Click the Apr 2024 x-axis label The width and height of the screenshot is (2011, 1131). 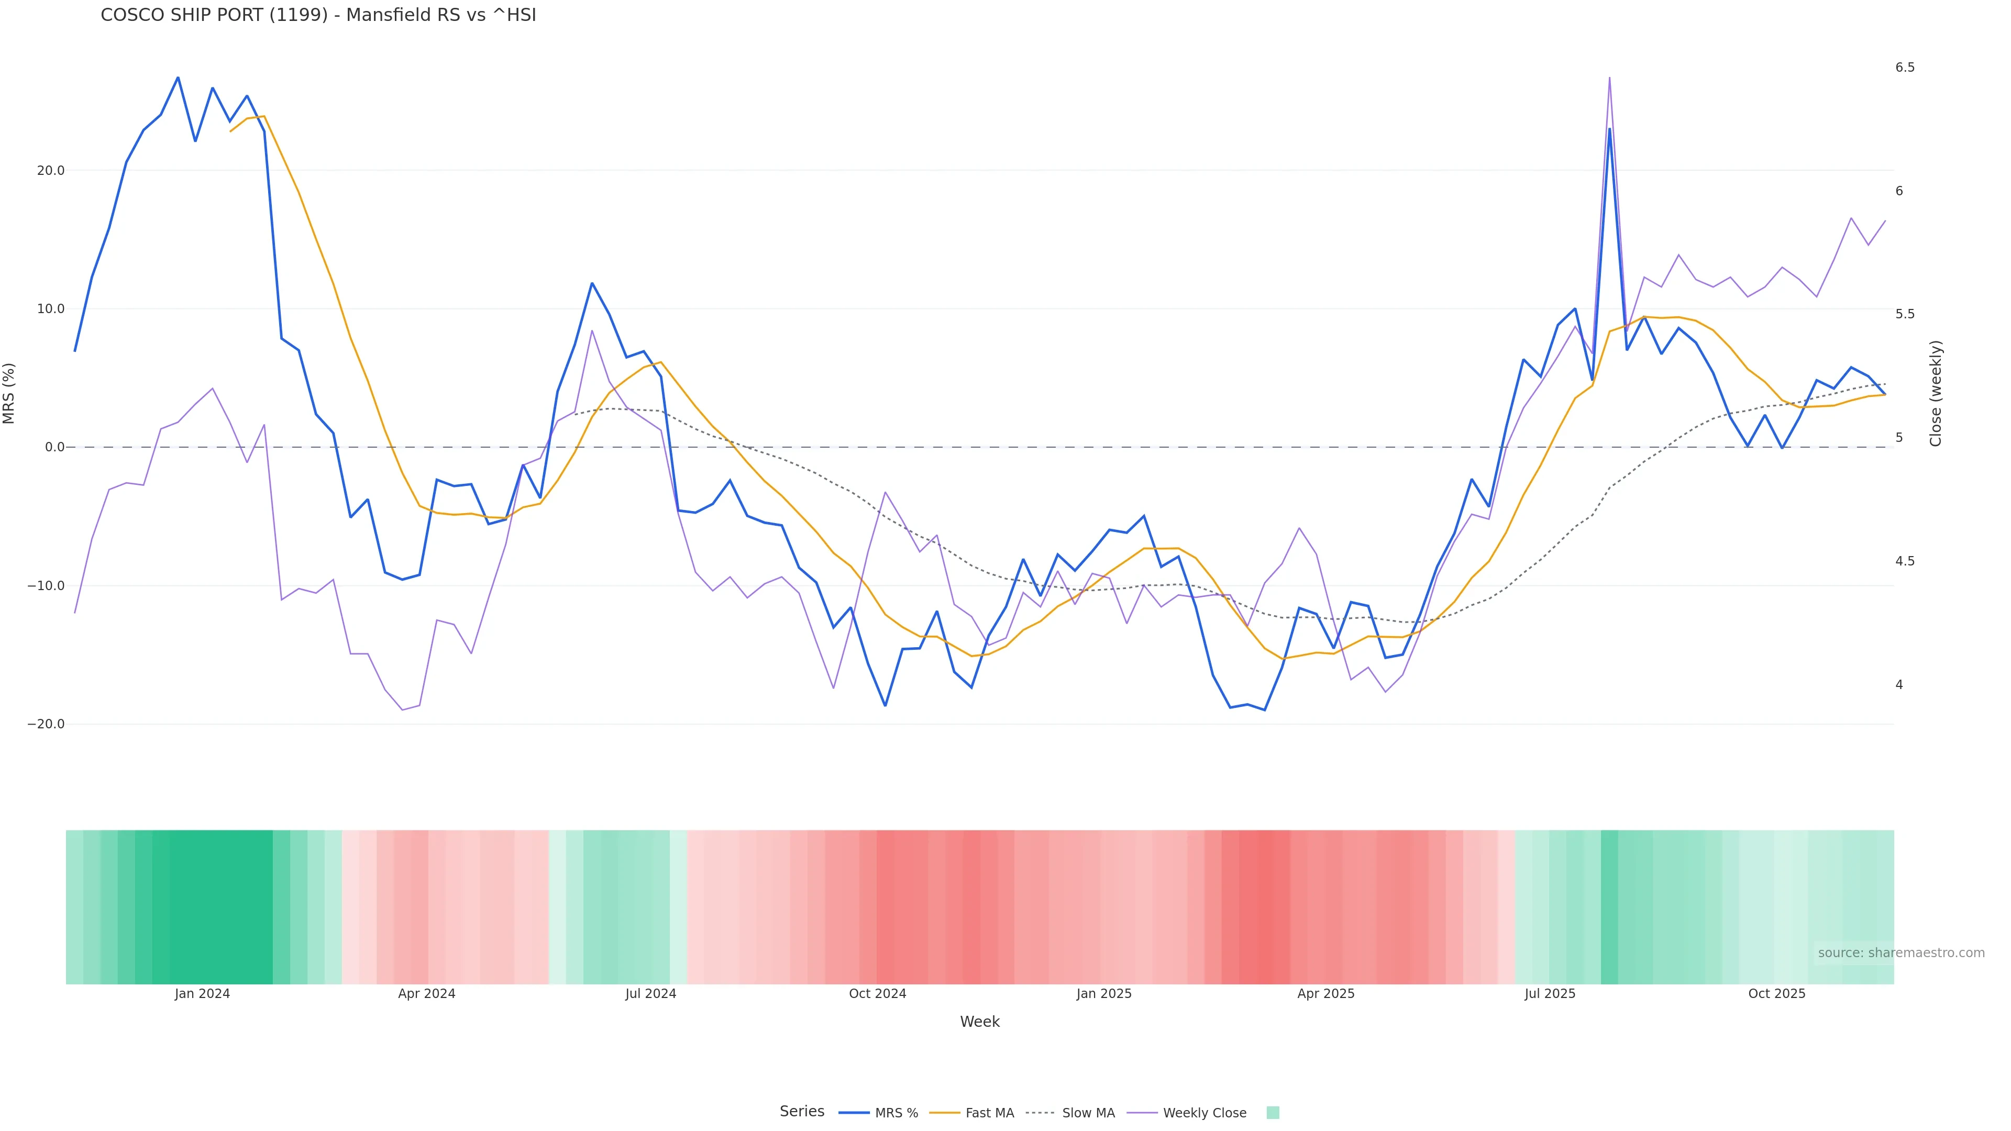tap(426, 994)
